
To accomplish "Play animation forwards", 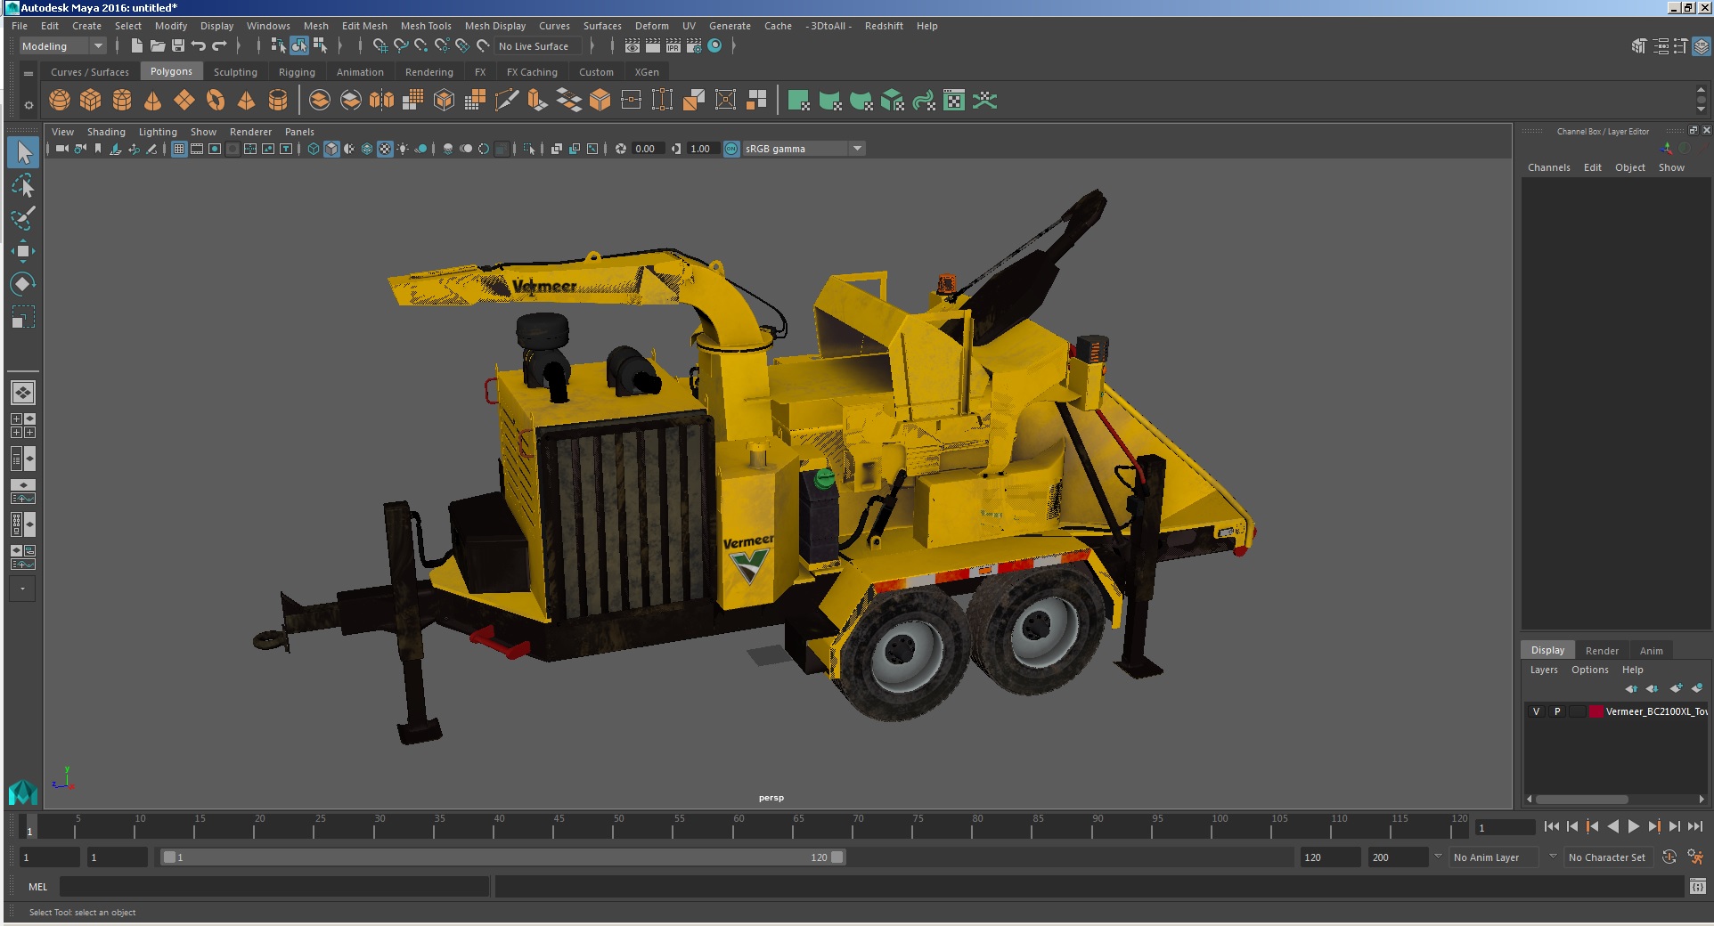I will click(x=1634, y=826).
